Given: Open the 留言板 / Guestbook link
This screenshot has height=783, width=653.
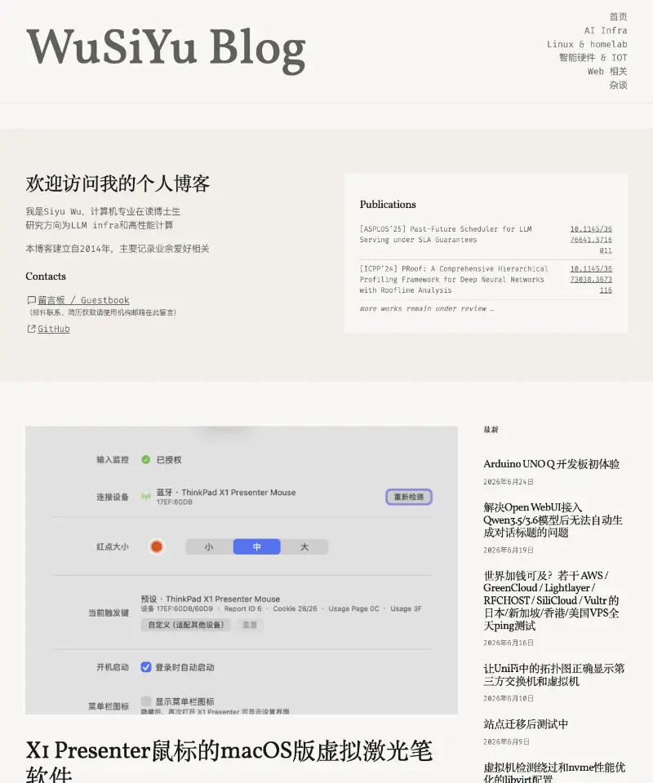Looking at the screenshot, I should coord(83,300).
